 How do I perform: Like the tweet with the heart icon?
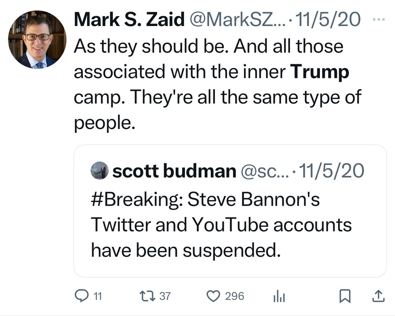(214, 296)
